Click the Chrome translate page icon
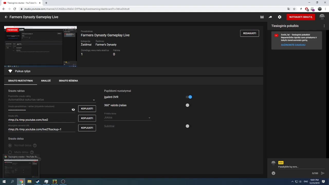This screenshot has width=329, height=185. [x=289, y=9]
